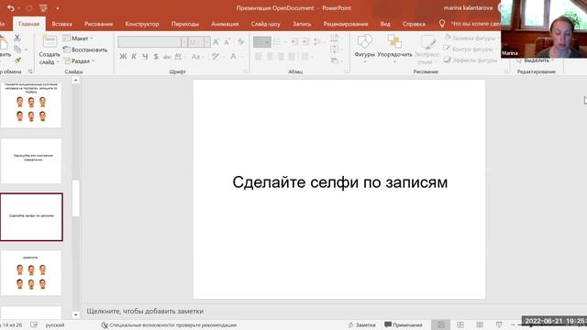This screenshot has height=330, width=587.
Task: Click the Undo arrow in the title bar
Action: point(10,8)
